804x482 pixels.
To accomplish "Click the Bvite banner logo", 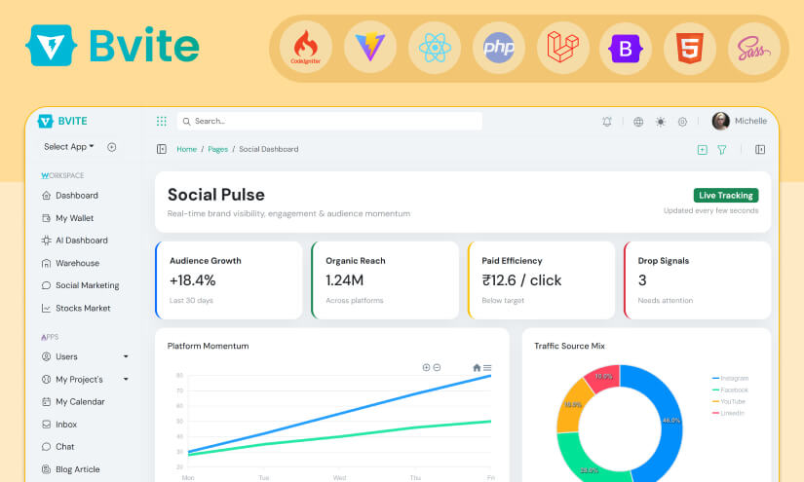I will pyautogui.click(x=112, y=46).
